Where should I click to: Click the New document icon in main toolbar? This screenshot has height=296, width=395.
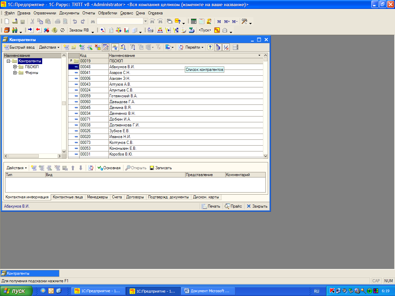[7, 21]
